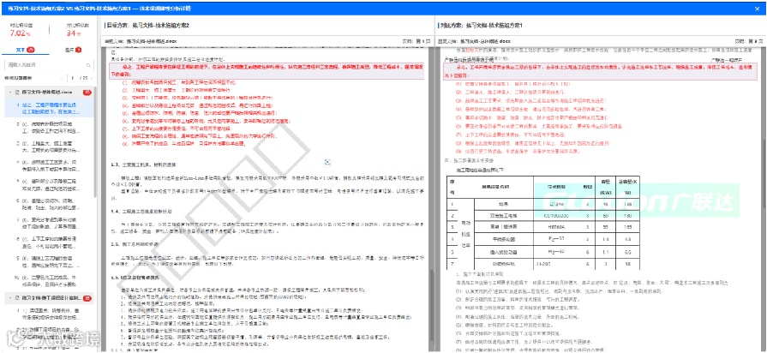Click the passage number box showing 1
Screen dimensions: 767x353
(x=73, y=78)
